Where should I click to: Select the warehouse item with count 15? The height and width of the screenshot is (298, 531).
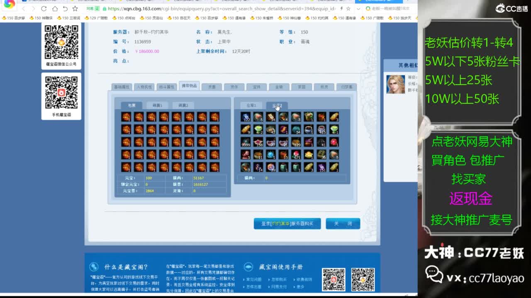point(283,154)
